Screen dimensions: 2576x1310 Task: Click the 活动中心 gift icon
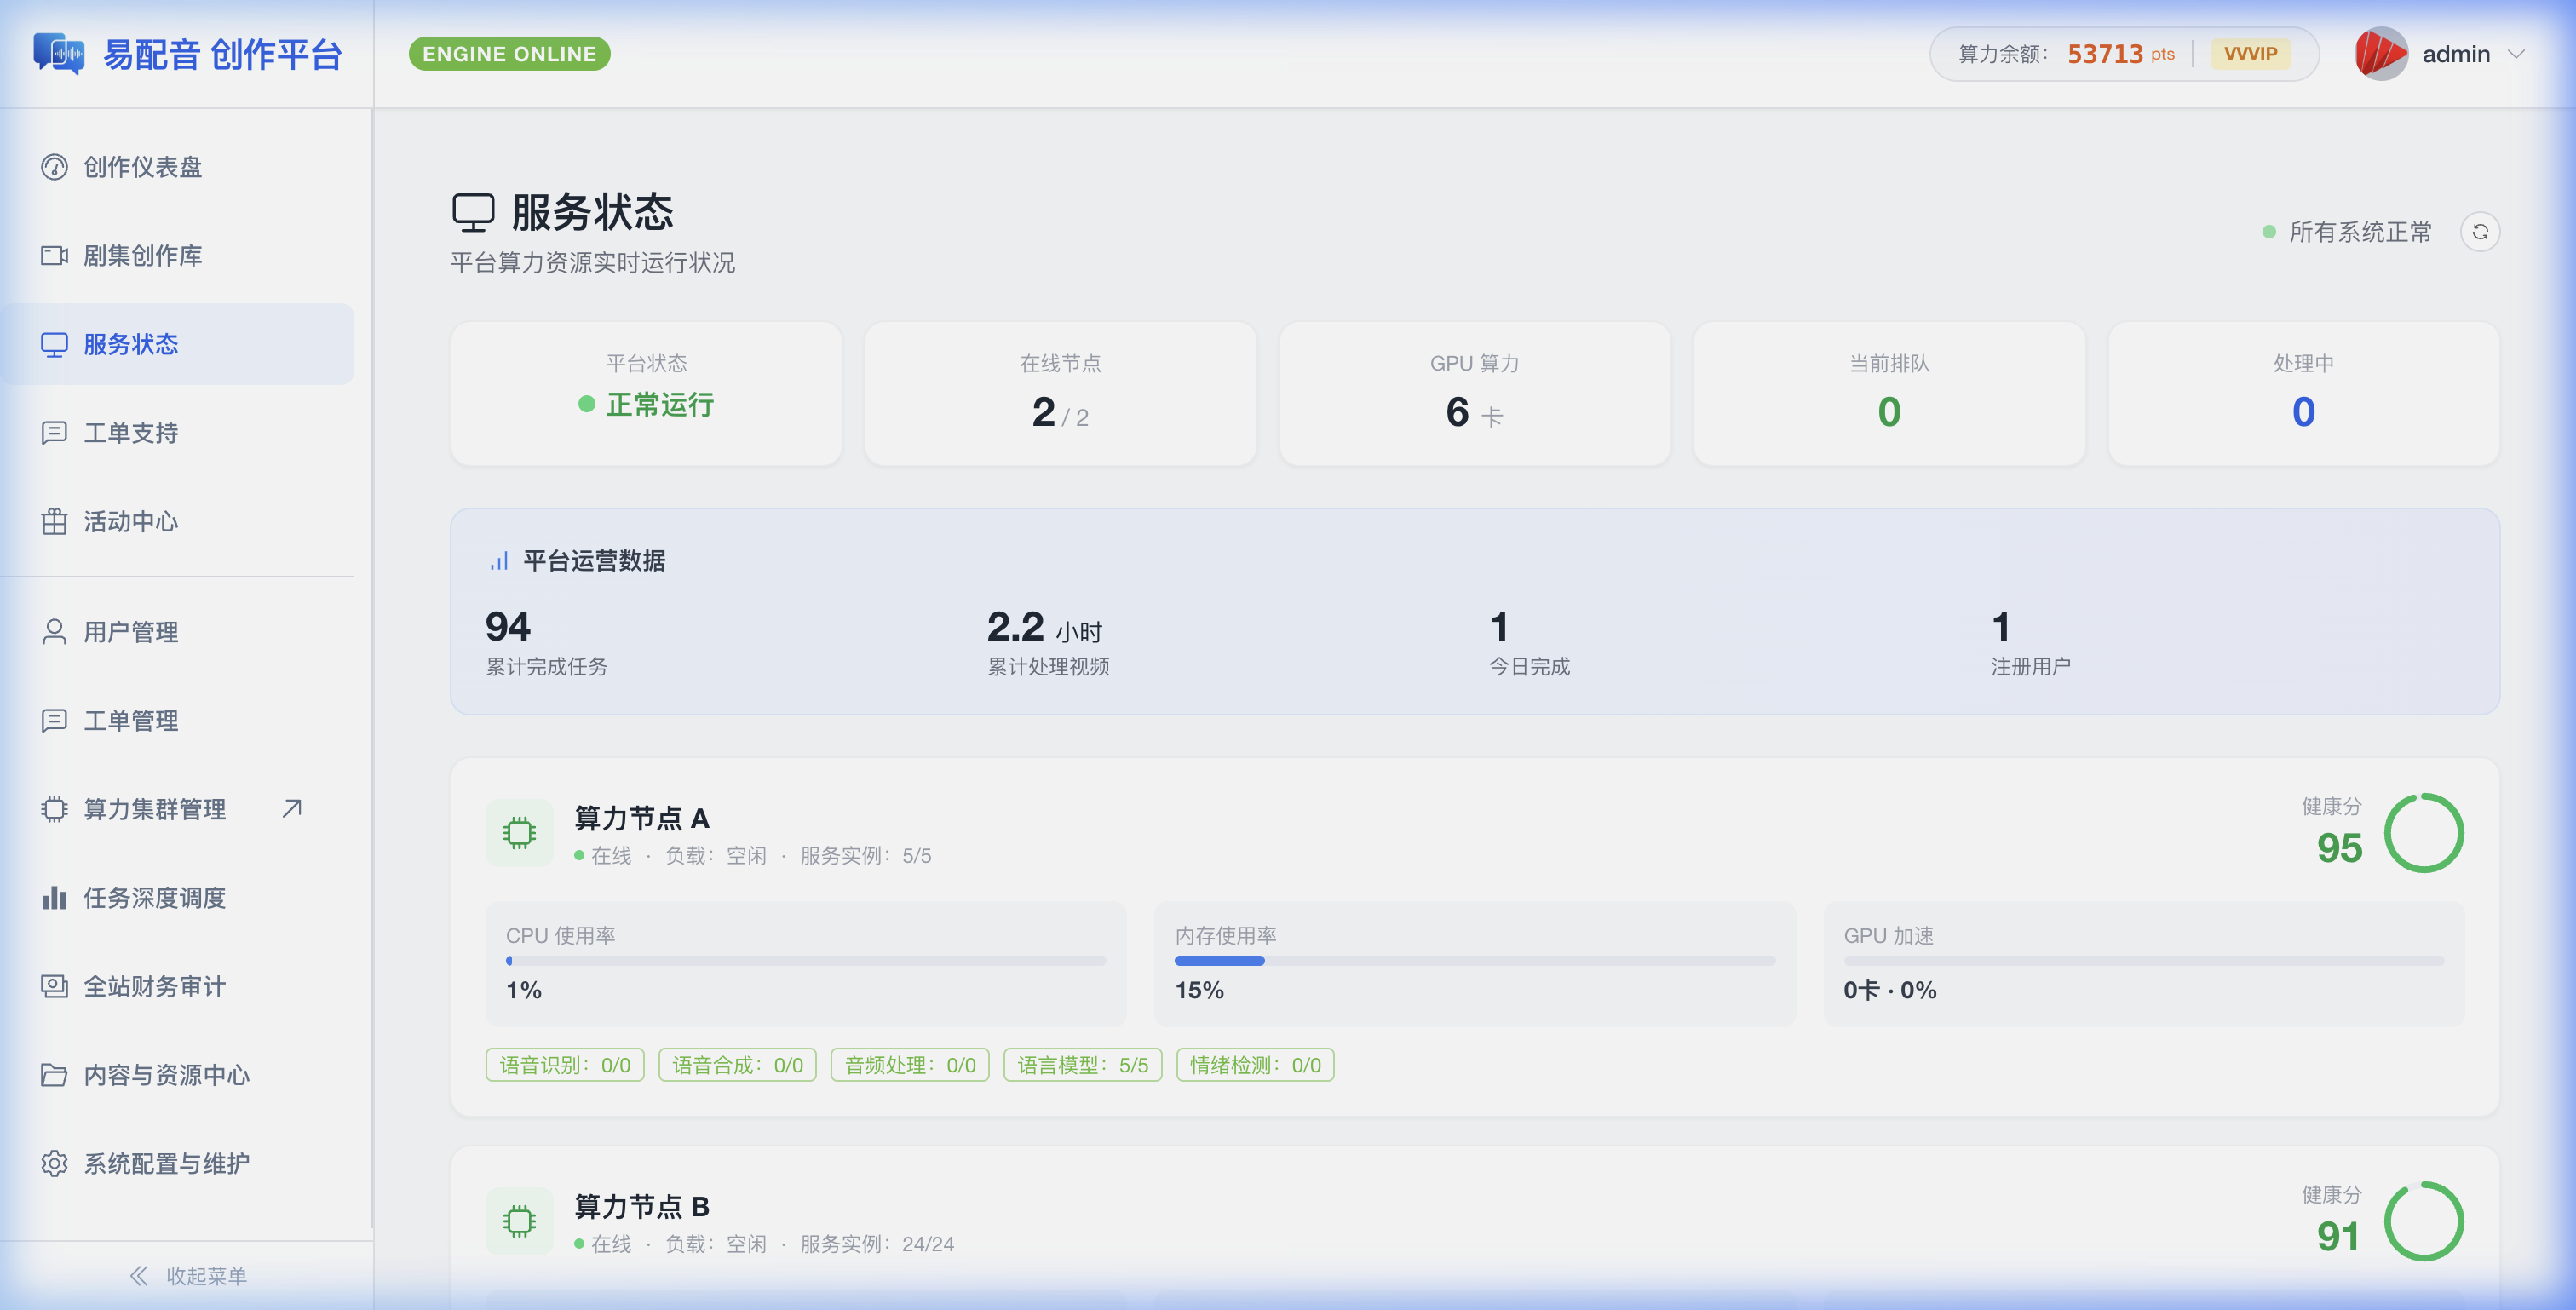point(54,521)
